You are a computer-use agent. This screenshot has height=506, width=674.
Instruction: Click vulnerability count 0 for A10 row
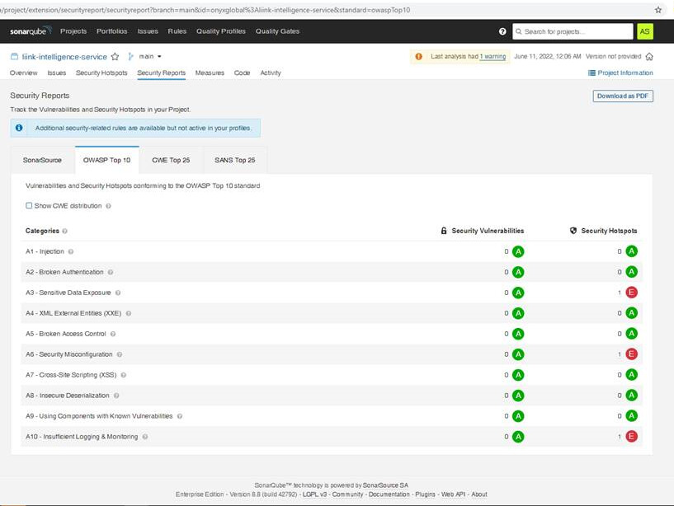tap(507, 437)
